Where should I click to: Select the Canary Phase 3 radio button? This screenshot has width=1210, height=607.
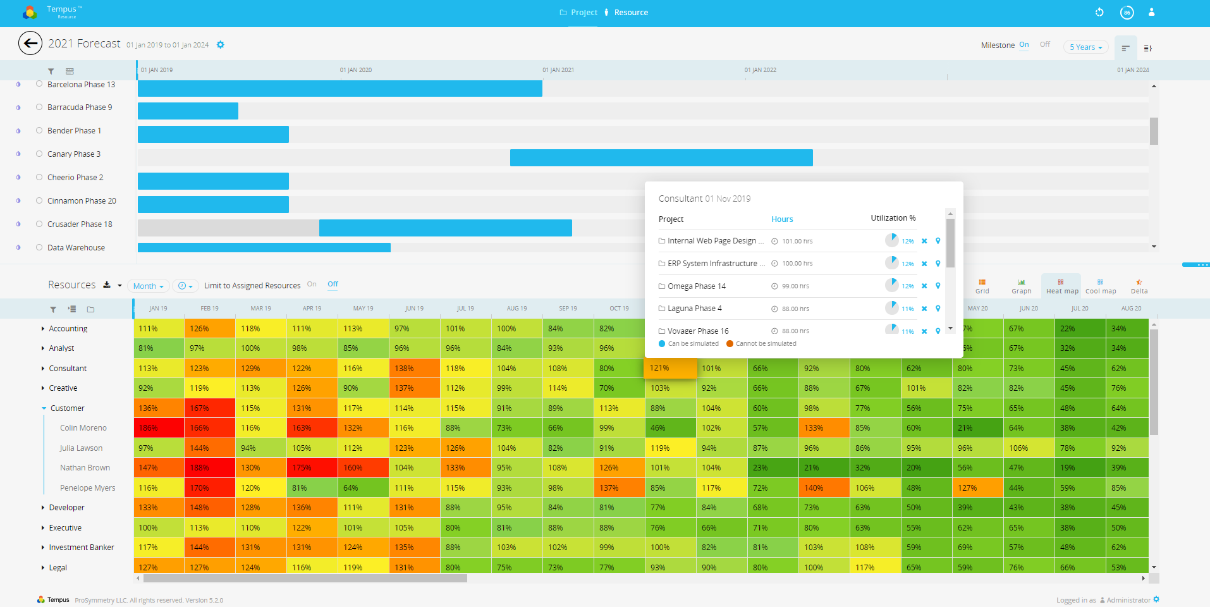[x=39, y=154]
